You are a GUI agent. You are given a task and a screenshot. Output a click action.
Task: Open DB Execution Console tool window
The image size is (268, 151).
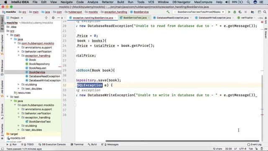pyautogui.click(x=52, y=144)
